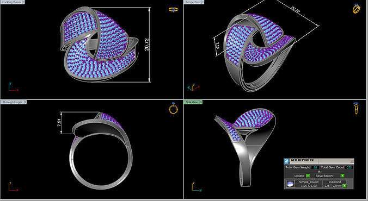Image resolution: width=368 pixels, height=201 pixels.
Task: Click the 20.72 dimension in Looking Down view
Action: (146, 45)
